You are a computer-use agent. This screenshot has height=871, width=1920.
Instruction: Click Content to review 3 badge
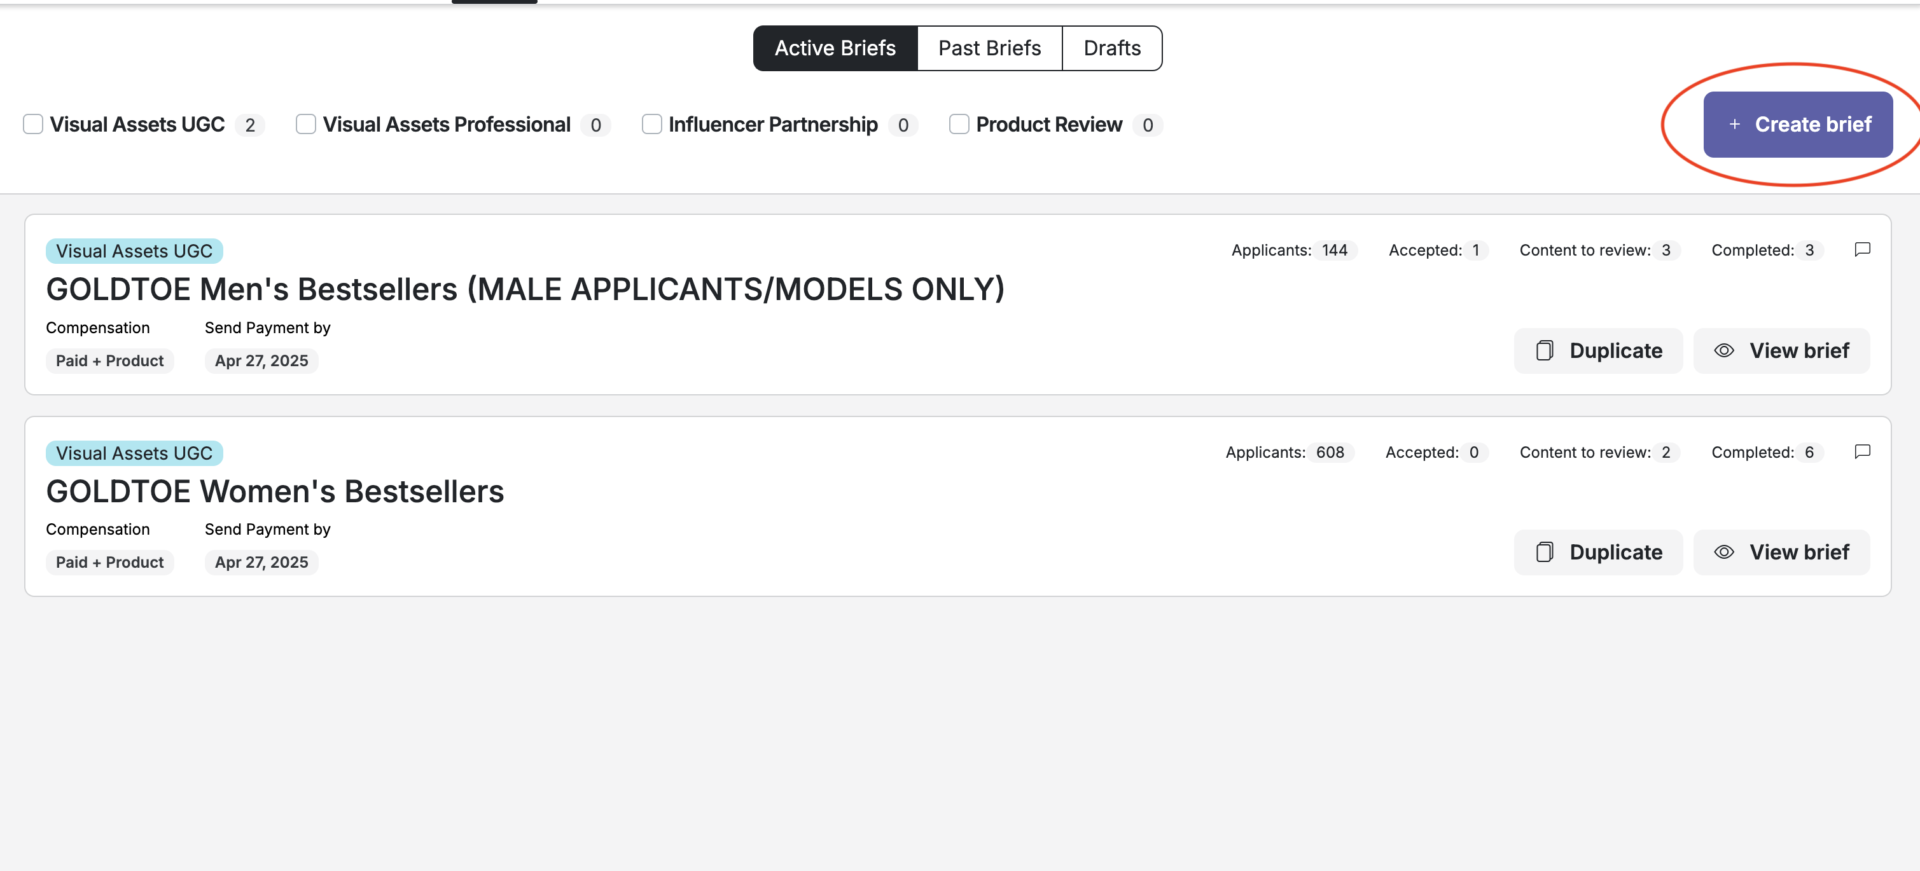1665,250
